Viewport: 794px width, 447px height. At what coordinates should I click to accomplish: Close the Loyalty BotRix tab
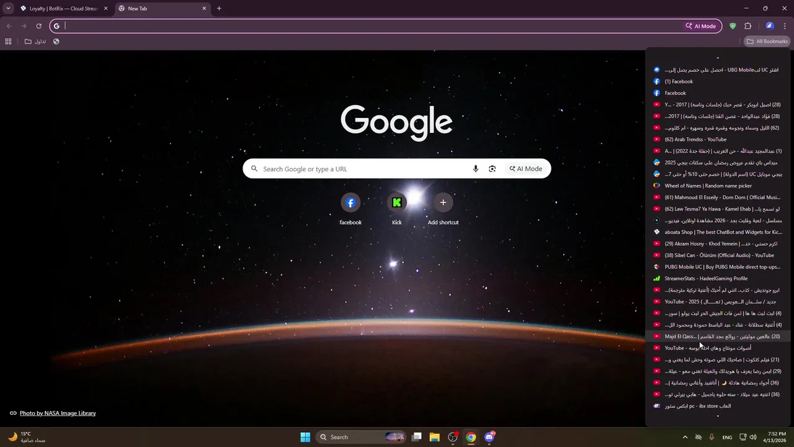pos(105,9)
